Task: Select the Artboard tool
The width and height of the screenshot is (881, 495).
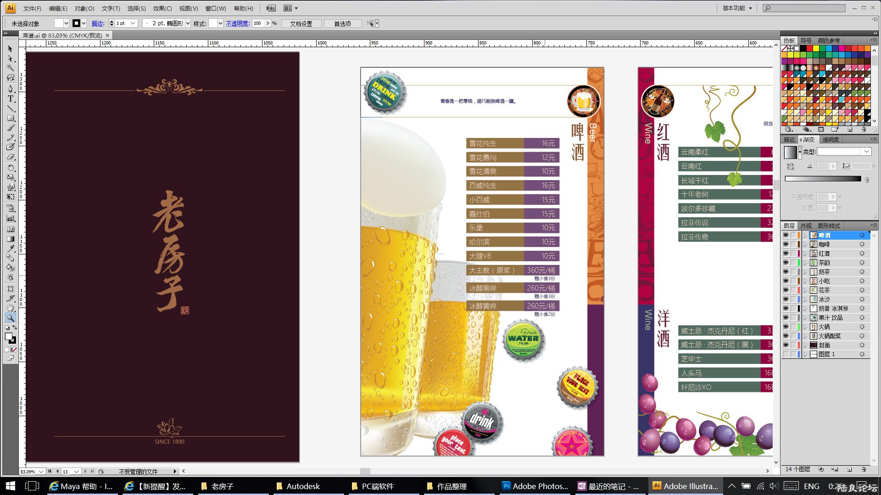Action: [x=10, y=289]
